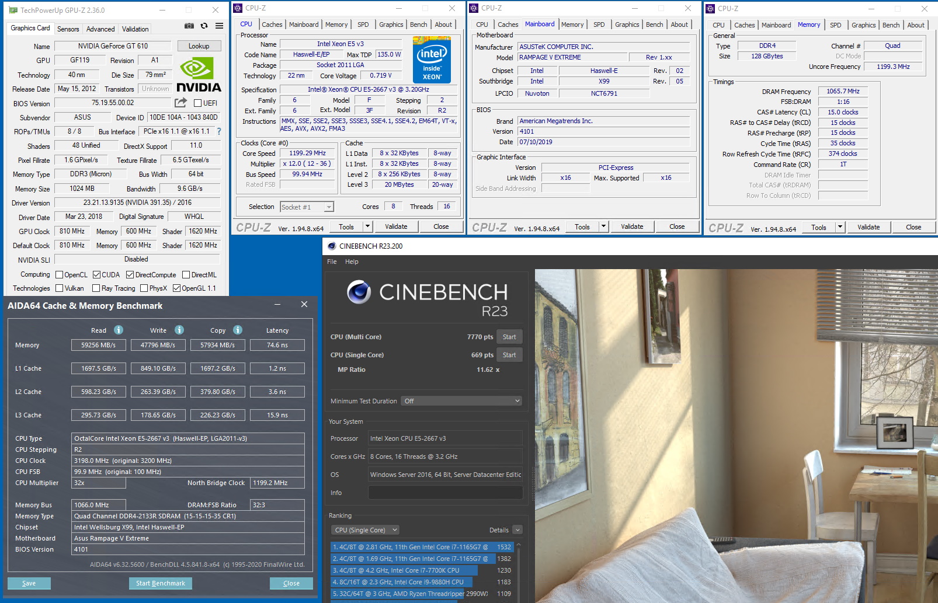The width and height of the screenshot is (938, 603).
Task: Open SPD tab in Memory CPU-Z window
Action: [836, 25]
